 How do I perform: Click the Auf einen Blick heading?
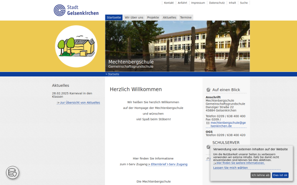(226, 90)
